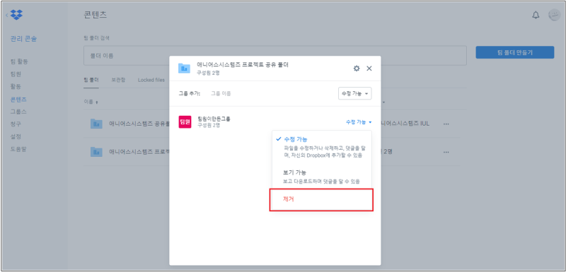Viewport: 566px width, 272px height.
Task: Go to 콘텐츠 in sidebar
Action: tap(18, 99)
